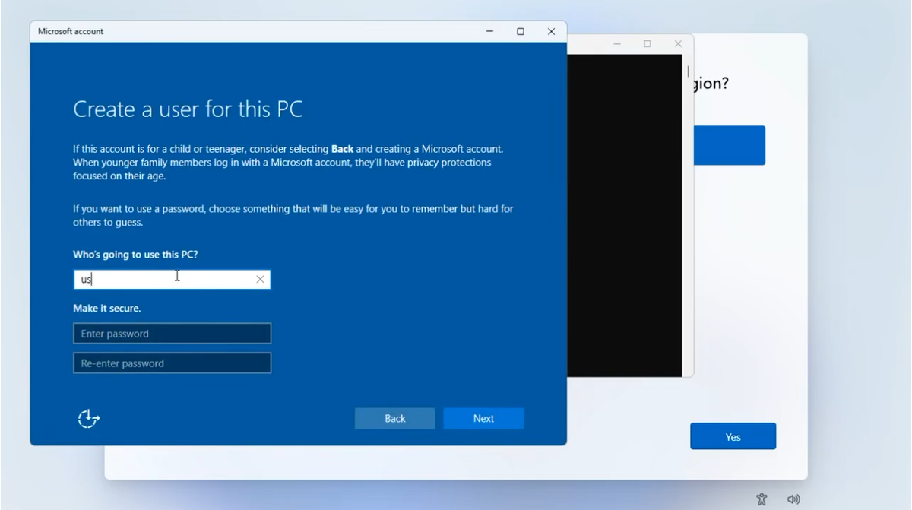Screen dimensions: 912x510
Task: Select the highlighted blue region entry behind
Action: [x=730, y=145]
